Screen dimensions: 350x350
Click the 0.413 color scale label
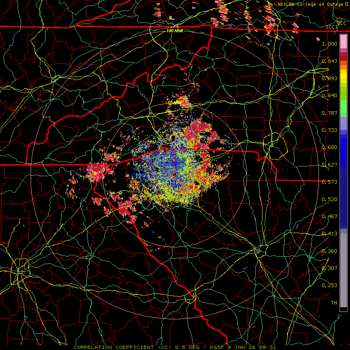tap(329, 234)
